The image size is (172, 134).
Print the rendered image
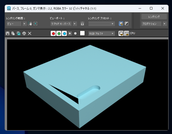24,33
